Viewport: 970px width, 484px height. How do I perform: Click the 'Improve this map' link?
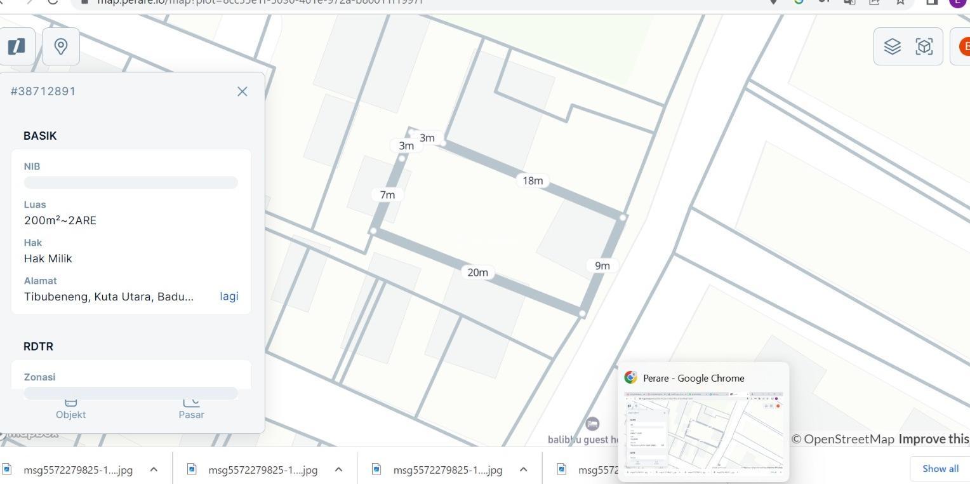934,439
